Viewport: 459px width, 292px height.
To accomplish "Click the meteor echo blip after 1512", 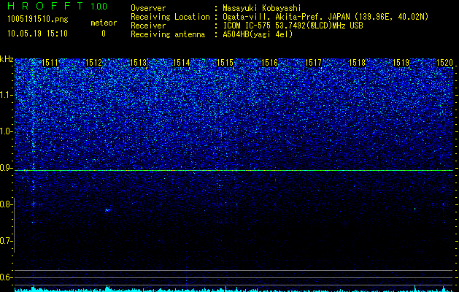I will coord(108,210).
